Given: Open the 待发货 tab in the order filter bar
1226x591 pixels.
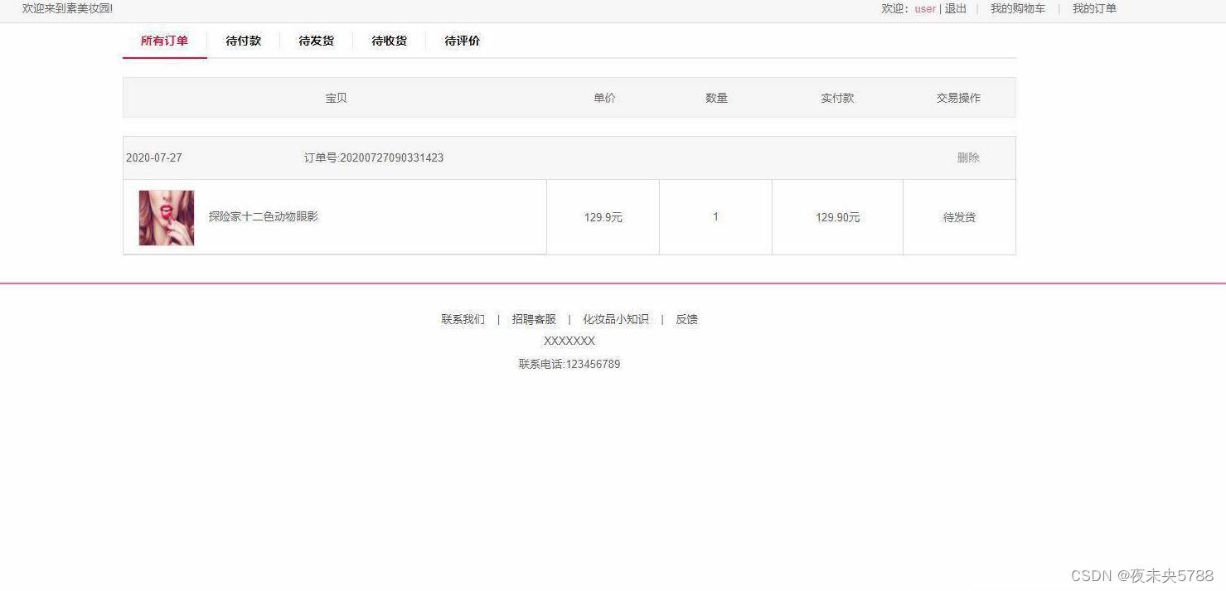Looking at the screenshot, I should click(316, 41).
